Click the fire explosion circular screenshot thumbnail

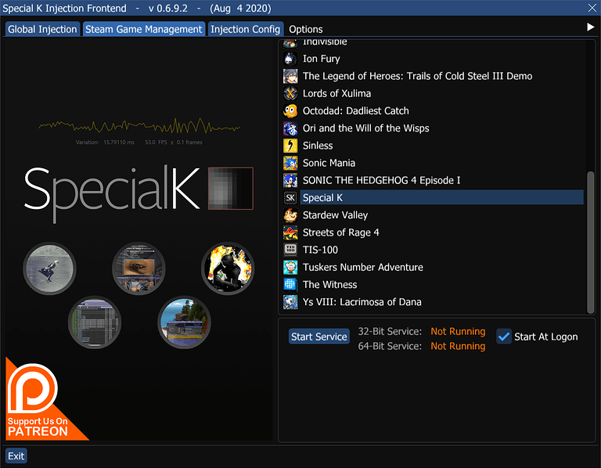click(228, 268)
